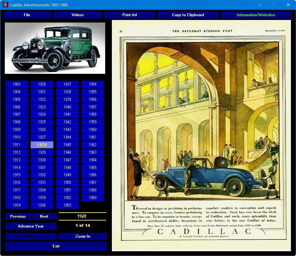Screen dimensions: 296x256
Task: Select year 1926
Action: click(42, 130)
